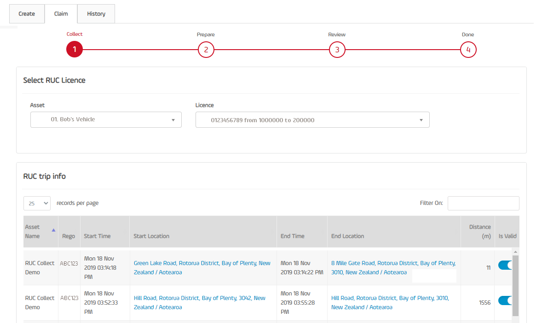Sort by Asset Name column
This screenshot has width=542, height=323.
(x=40, y=232)
